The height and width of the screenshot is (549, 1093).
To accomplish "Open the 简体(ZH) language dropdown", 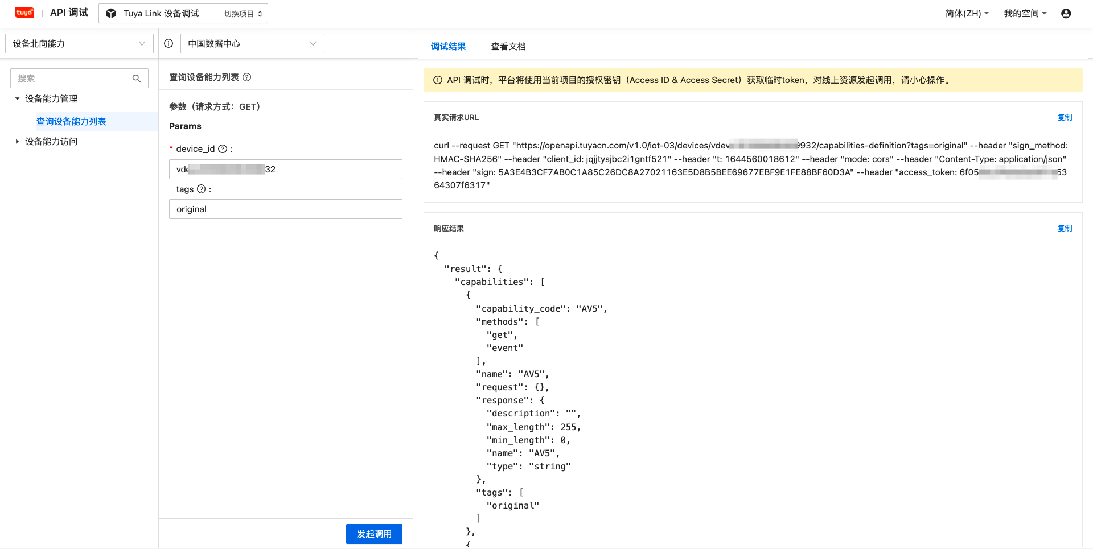I will (x=967, y=13).
